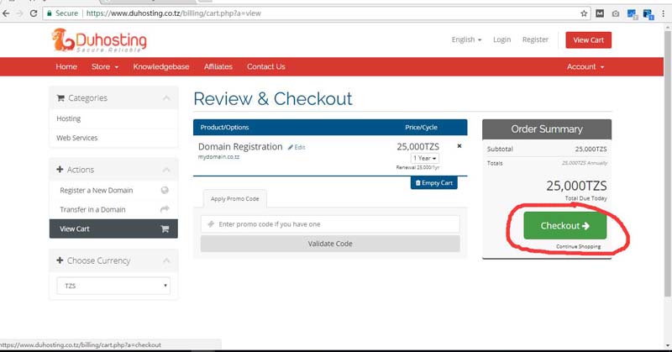The width and height of the screenshot is (672, 352).
Task: Expand the Store menu
Action: 105,67
